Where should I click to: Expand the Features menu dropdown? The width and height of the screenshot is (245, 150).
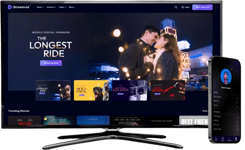51,7
